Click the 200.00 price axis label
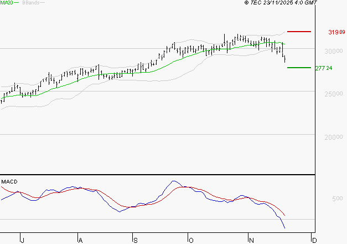 334,138
